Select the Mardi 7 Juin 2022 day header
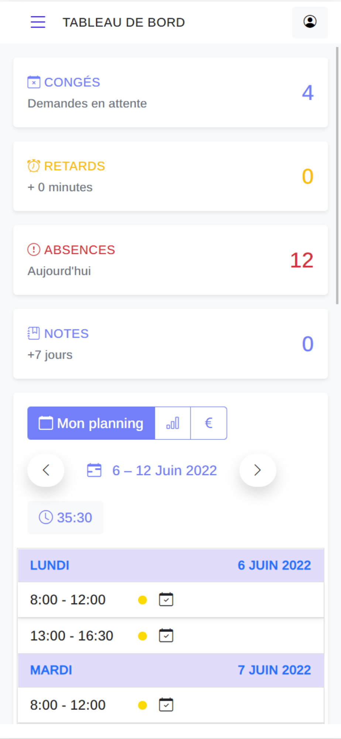The height and width of the screenshot is (739, 341). pos(170,670)
